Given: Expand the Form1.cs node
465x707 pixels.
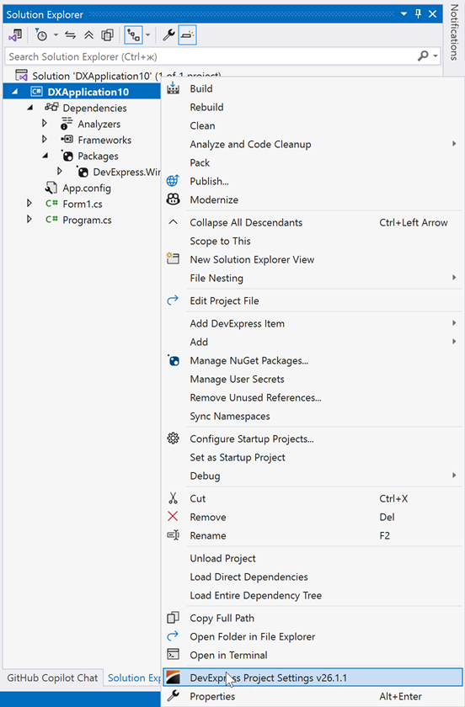Looking at the screenshot, I should (x=29, y=204).
